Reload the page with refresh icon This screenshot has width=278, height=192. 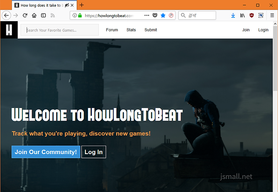pos(25,15)
